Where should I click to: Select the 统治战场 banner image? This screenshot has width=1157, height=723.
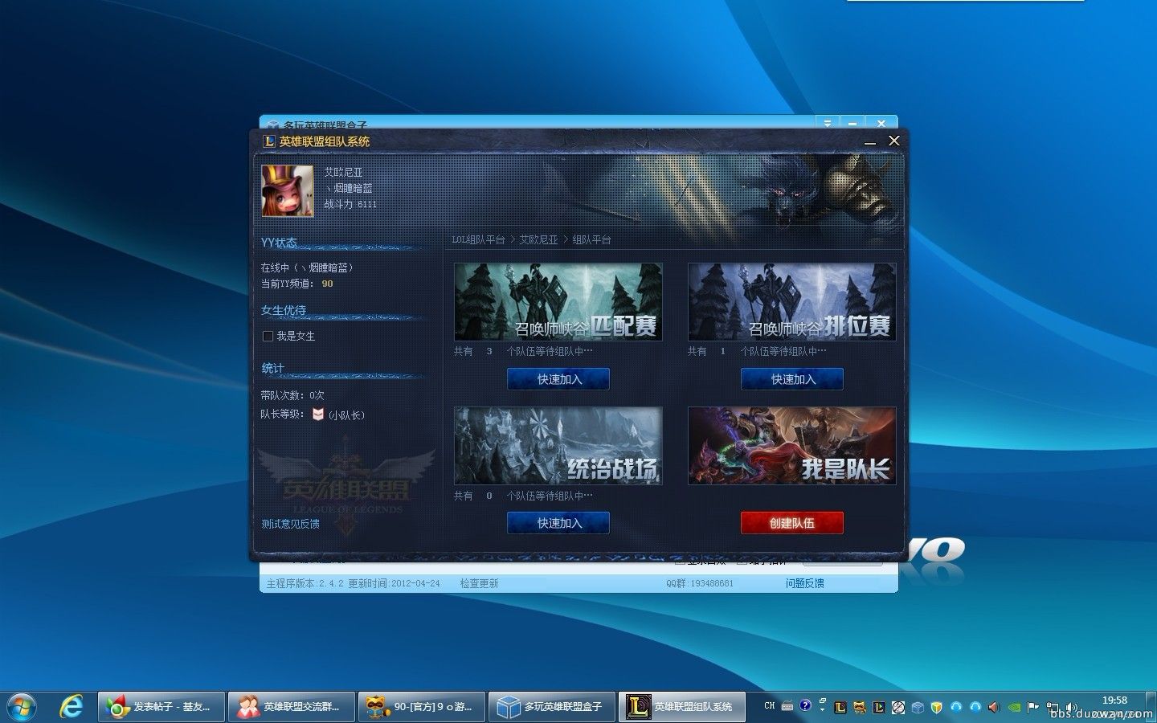(558, 446)
